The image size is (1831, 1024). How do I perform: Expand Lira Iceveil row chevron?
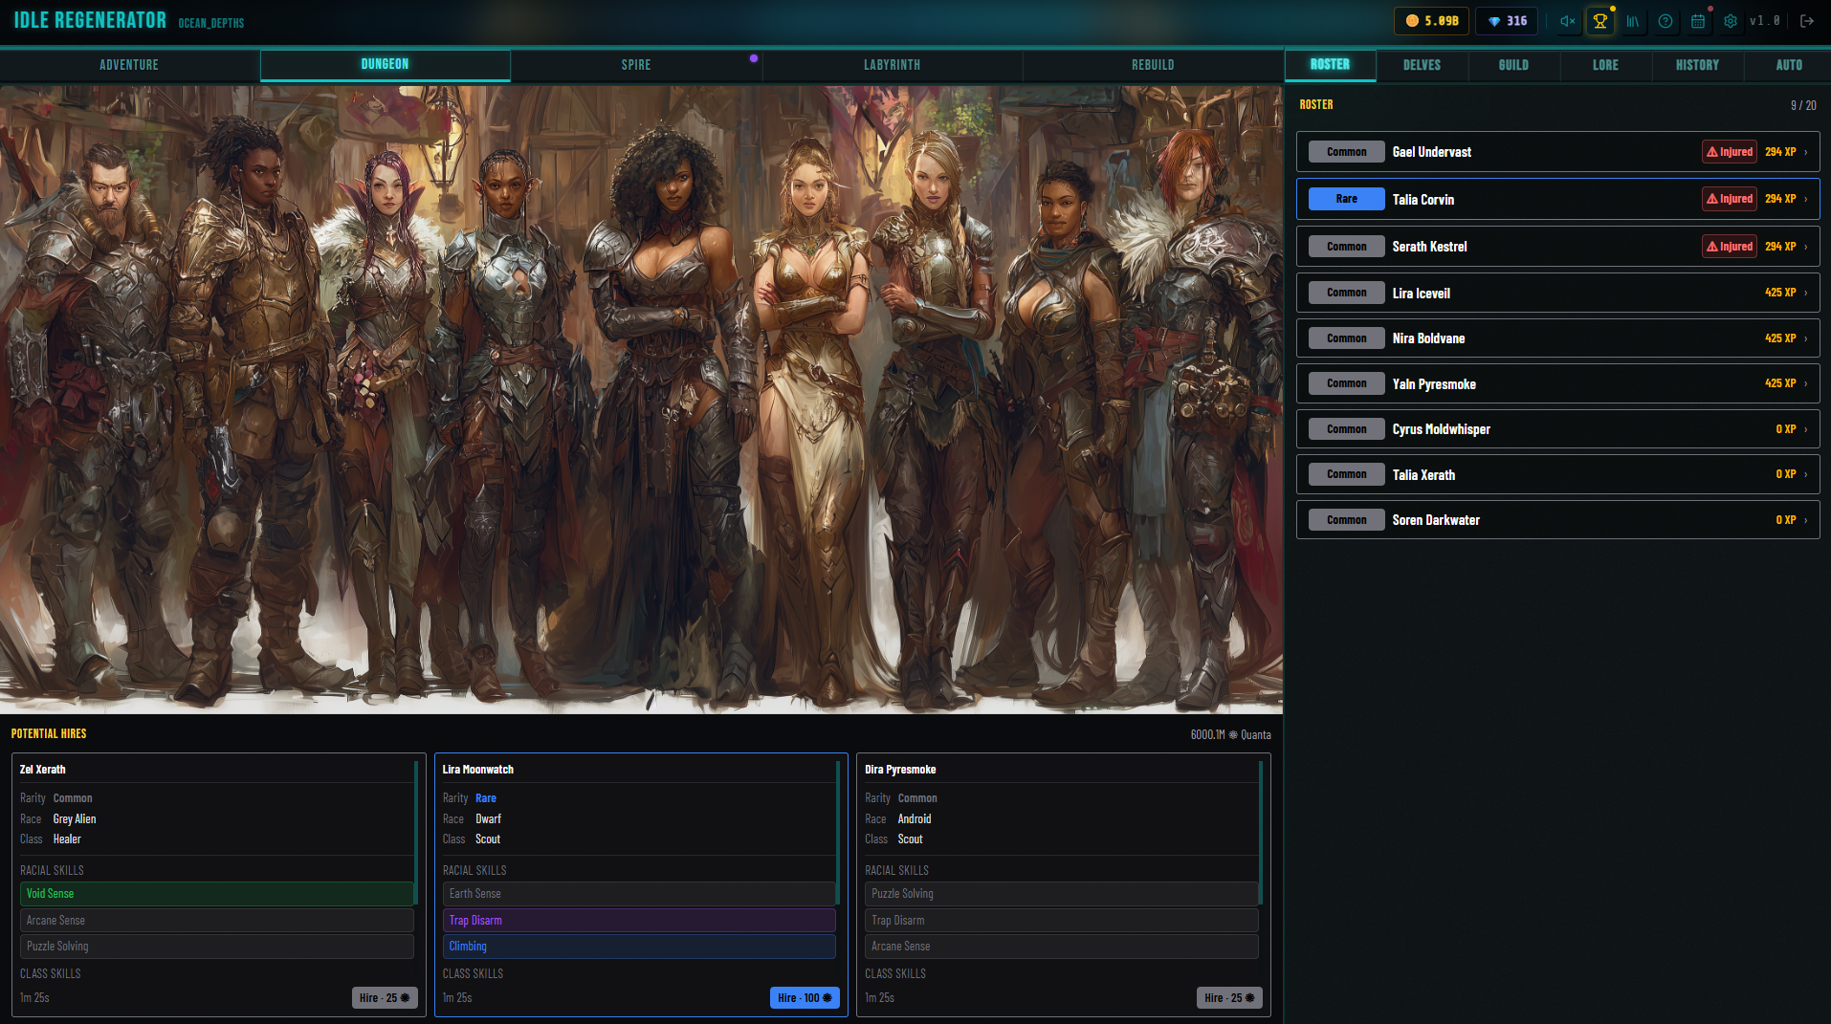click(1806, 293)
